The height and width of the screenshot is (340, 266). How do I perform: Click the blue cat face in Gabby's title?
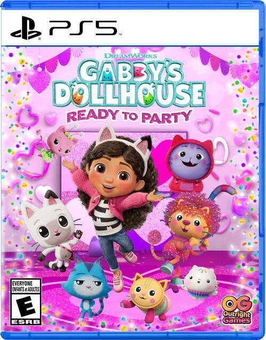pos(107,76)
